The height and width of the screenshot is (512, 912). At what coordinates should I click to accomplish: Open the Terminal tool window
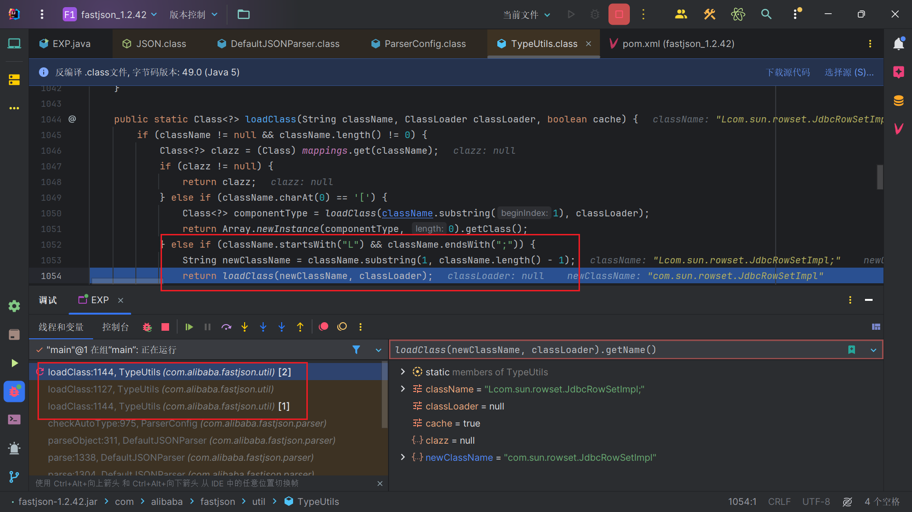pyautogui.click(x=14, y=420)
